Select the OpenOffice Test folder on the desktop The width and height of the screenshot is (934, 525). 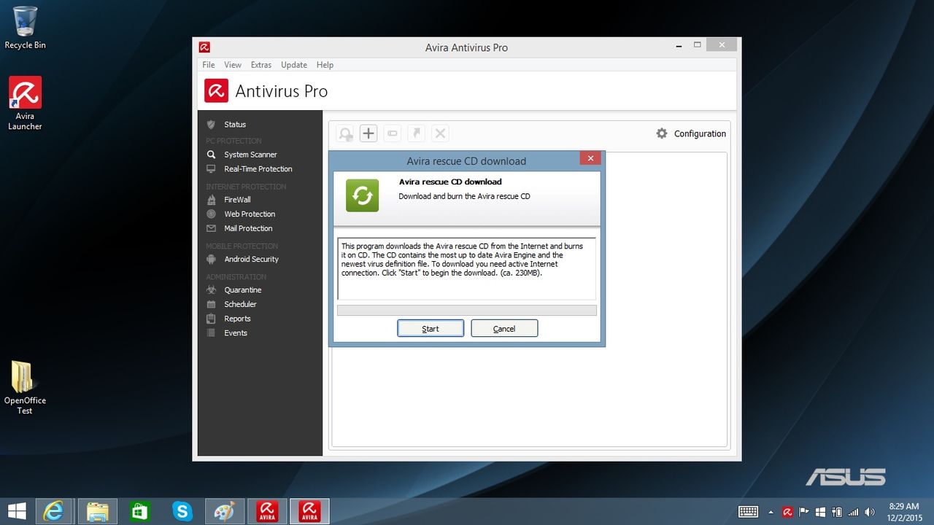tap(25, 388)
